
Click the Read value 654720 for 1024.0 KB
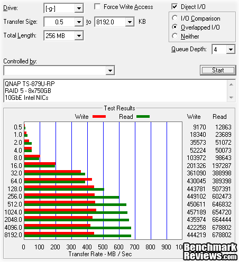(222, 212)
